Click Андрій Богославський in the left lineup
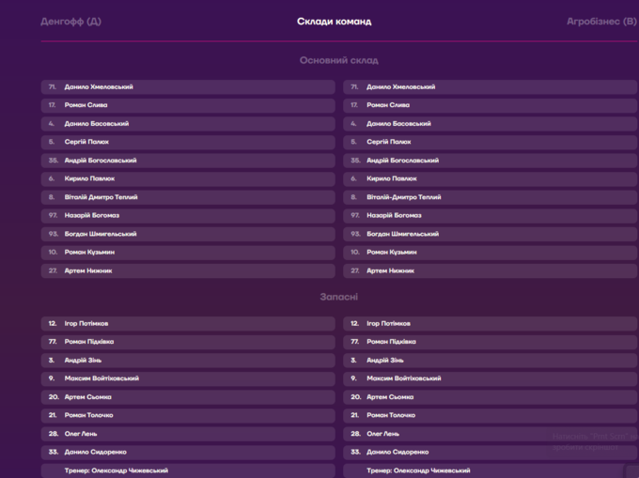The width and height of the screenshot is (639, 478). coord(187,161)
